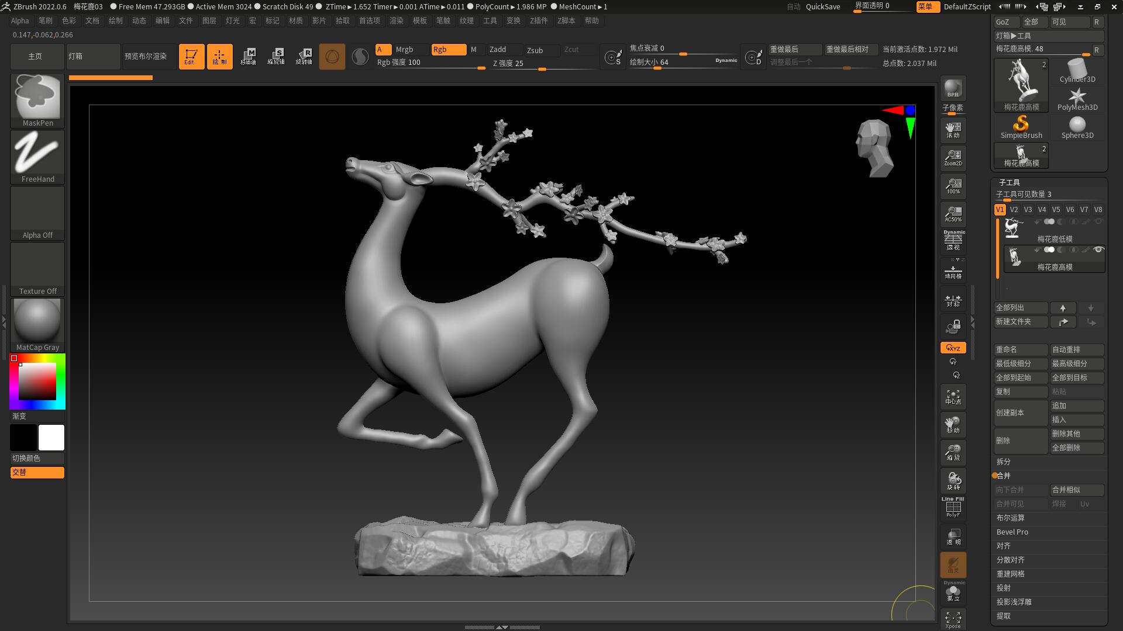Toggle Zadd sculpting mode
Screen dimensions: 1123x631
(x=500, y=50)
